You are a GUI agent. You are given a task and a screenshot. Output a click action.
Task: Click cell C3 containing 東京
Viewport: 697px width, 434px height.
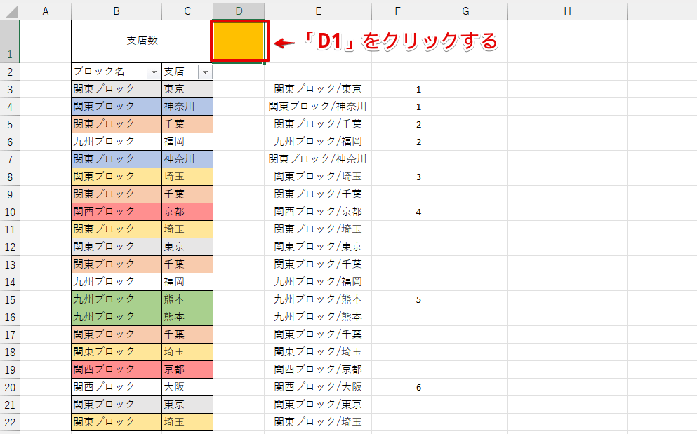[x=187, y=89]
